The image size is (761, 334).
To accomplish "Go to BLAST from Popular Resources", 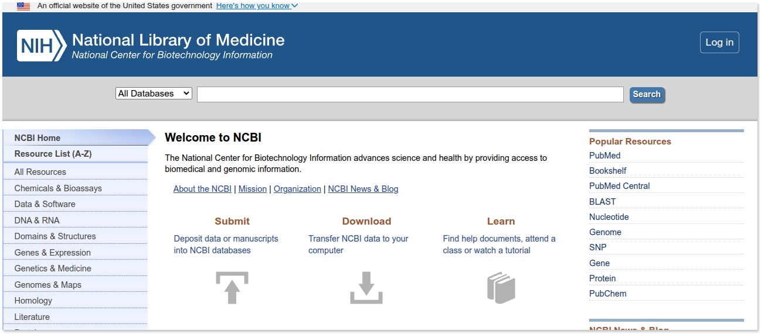I will click(x=602, y=202).
